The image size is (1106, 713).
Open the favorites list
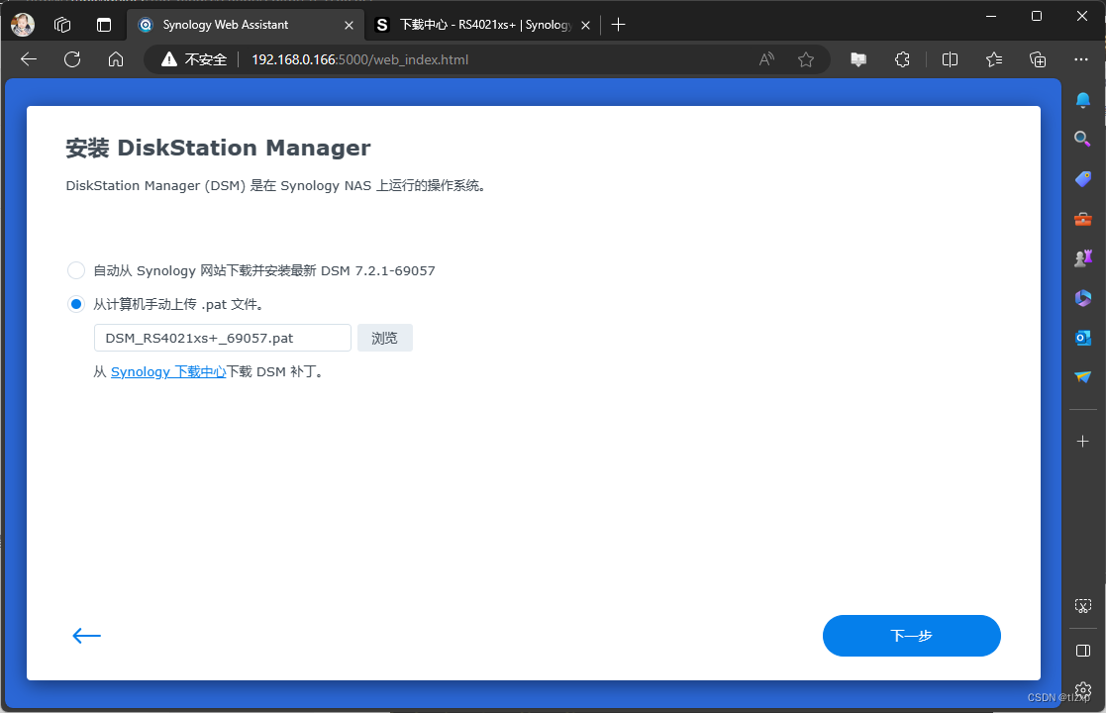(x=994, y=59)
